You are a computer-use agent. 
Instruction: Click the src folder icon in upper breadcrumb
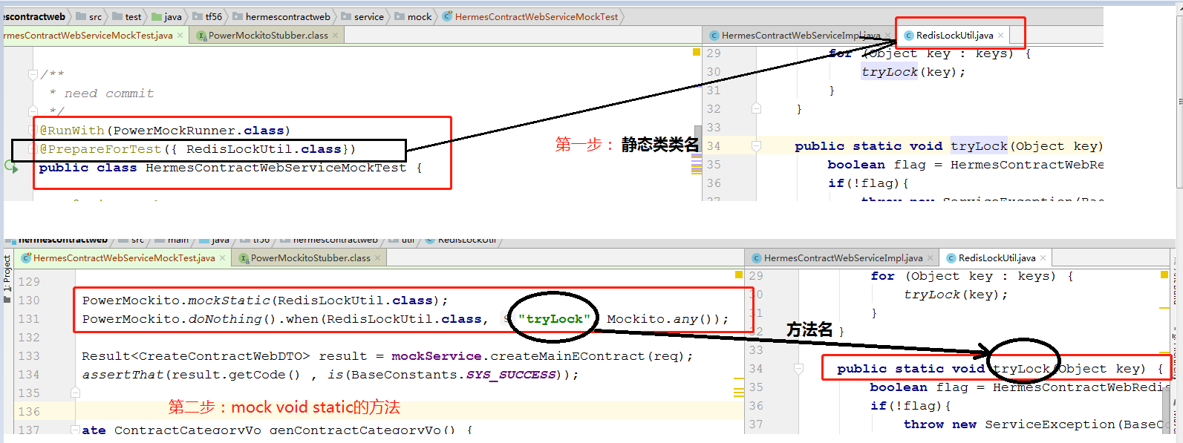pyautogui.click(x=82, y=16)
